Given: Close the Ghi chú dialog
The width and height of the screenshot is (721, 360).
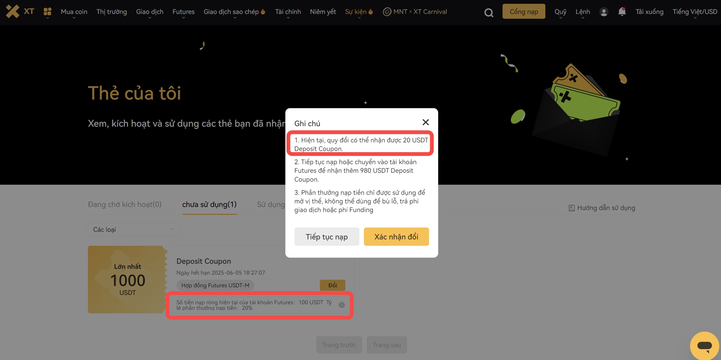Looking at the screenshot, I should coord(426,122).
